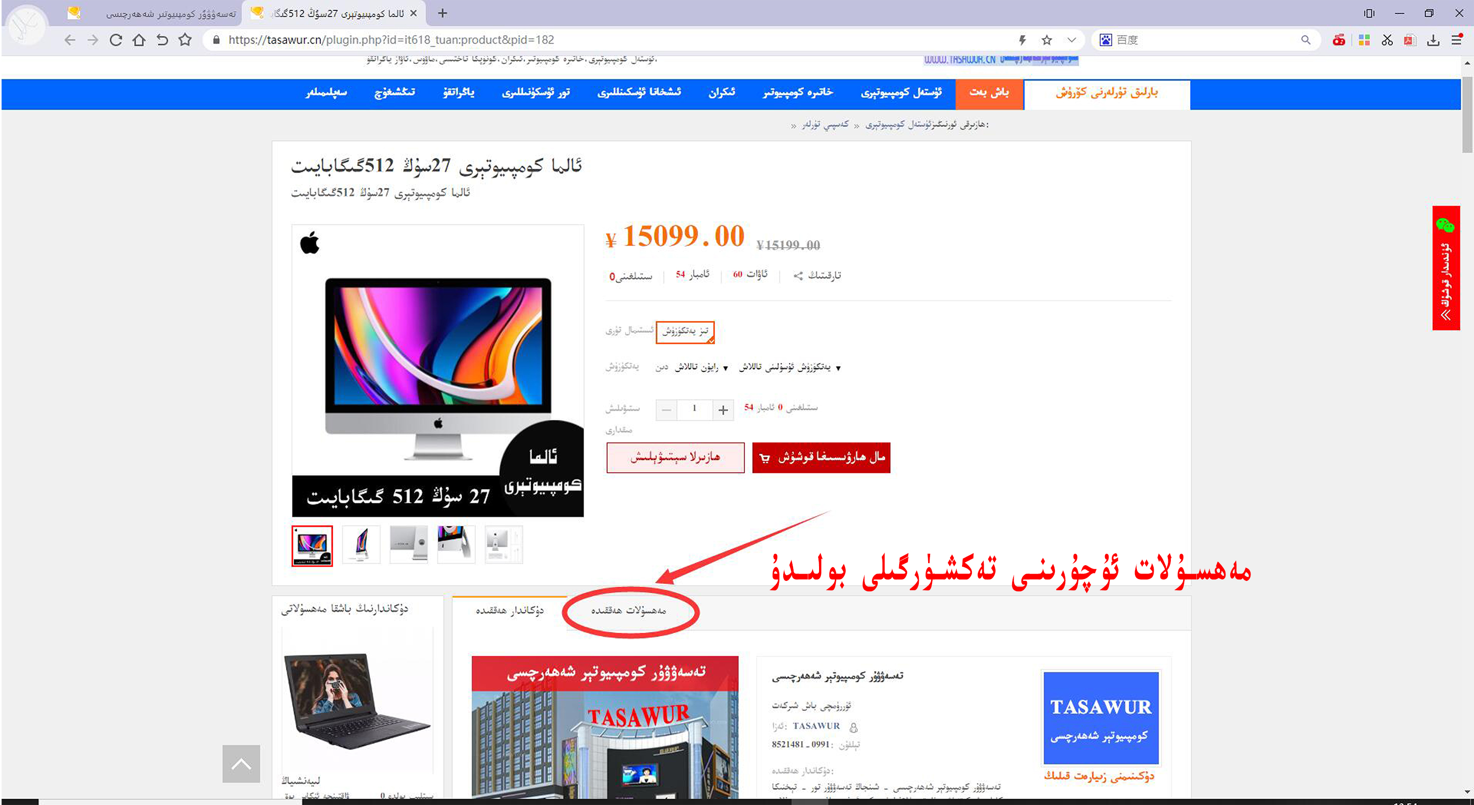1474x805 pixels.
Task: Expand address bar chevron dropdown
Action: (1071, 40)
